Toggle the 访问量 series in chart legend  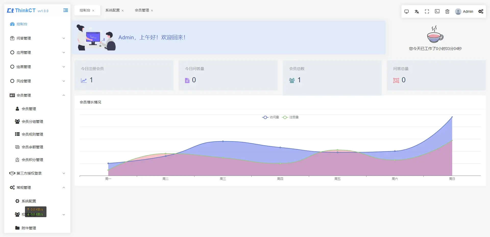[x=271, y=117]
